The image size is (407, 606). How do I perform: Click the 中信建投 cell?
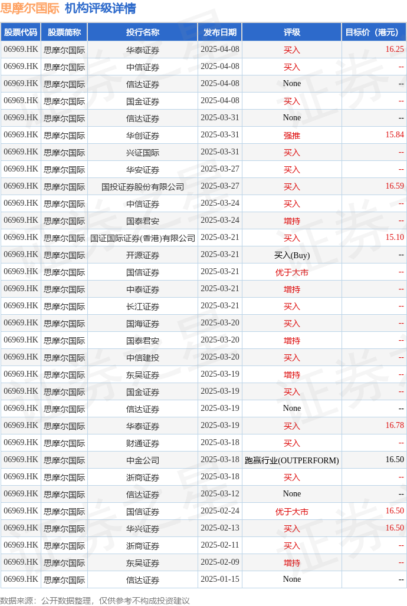[x=142, y=357]
